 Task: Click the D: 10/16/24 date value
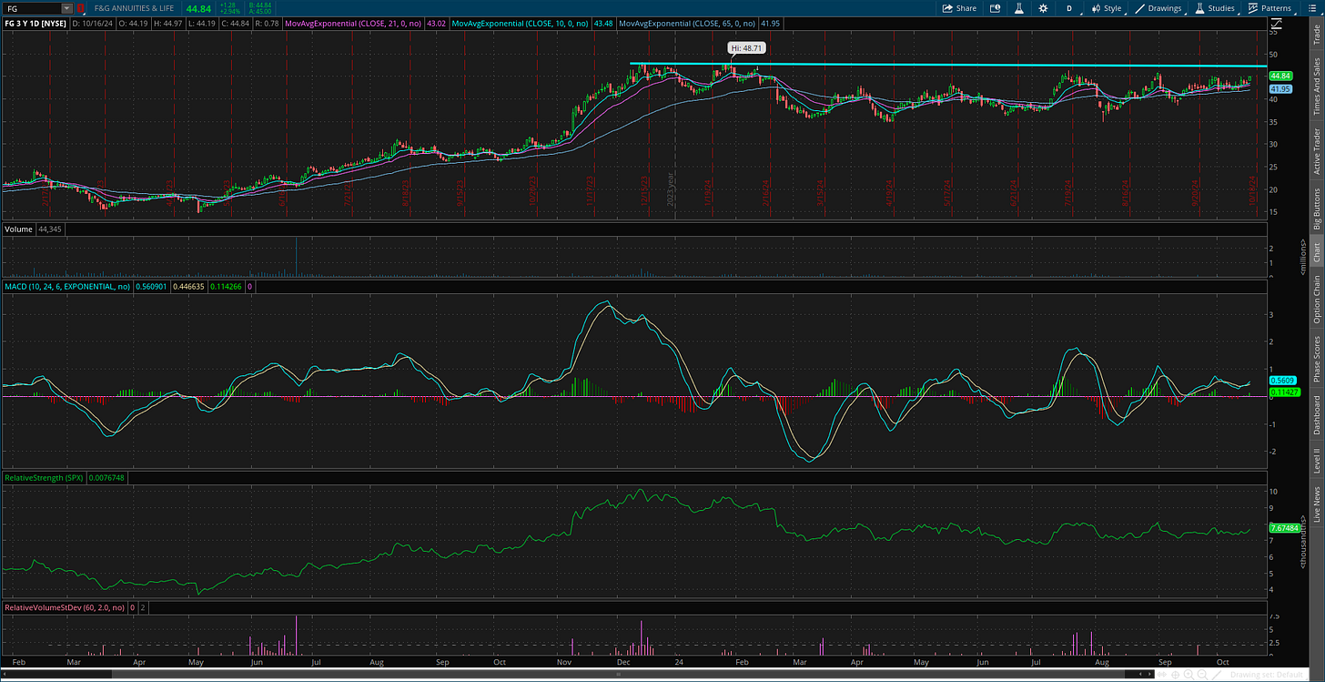coord(92,24)
